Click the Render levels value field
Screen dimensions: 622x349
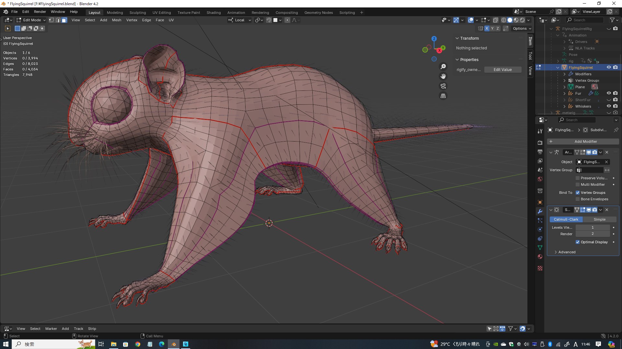(593, 234)
